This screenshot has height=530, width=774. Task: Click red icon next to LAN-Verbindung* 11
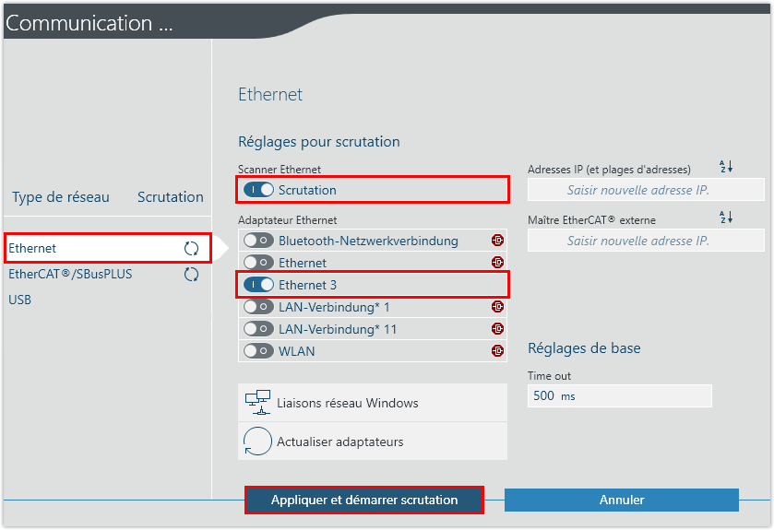pyautogui.click(x=498, y=329)
